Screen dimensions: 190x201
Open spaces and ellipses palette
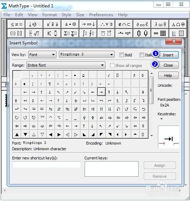click(34, 24)
